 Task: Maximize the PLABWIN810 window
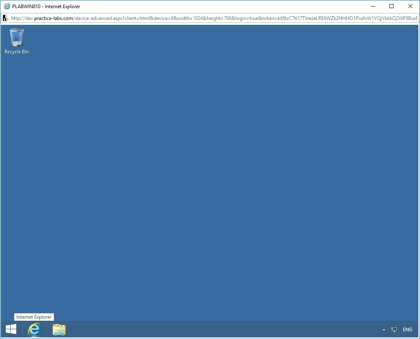(x=391, y=6)
